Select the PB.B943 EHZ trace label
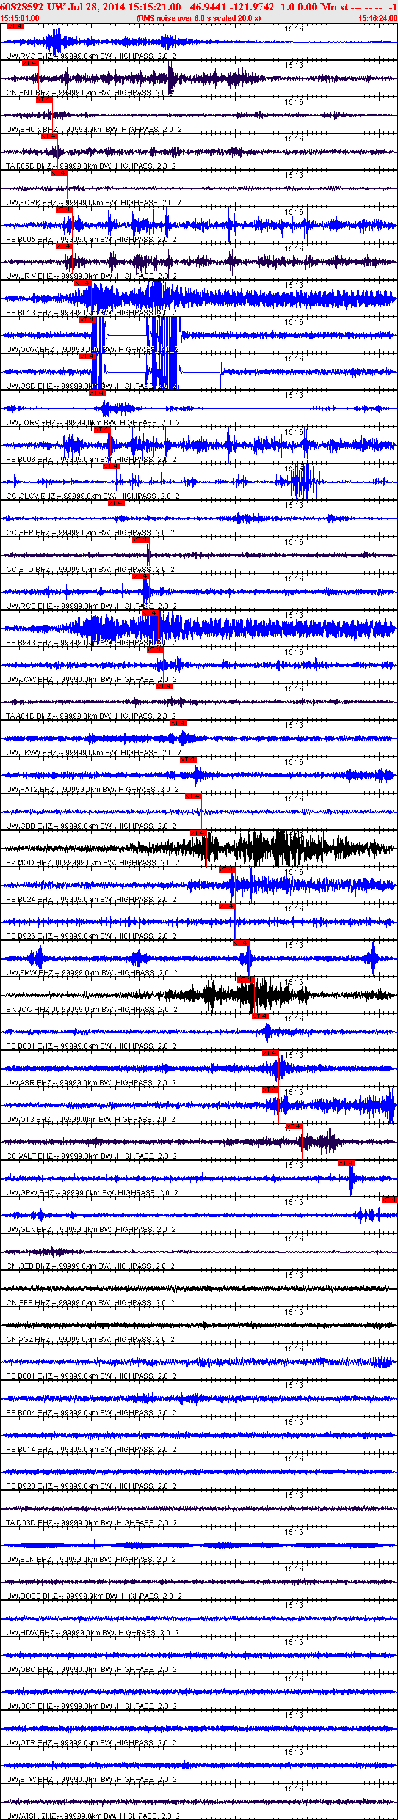 (90, 644)
